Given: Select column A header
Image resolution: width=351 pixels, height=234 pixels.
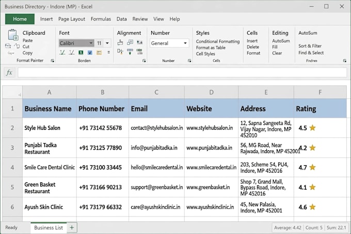Looking at the screenshot, I should (49, 92).
